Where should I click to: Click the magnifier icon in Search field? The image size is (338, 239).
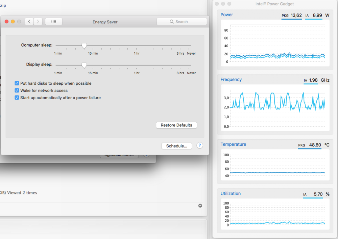point(172,22)
